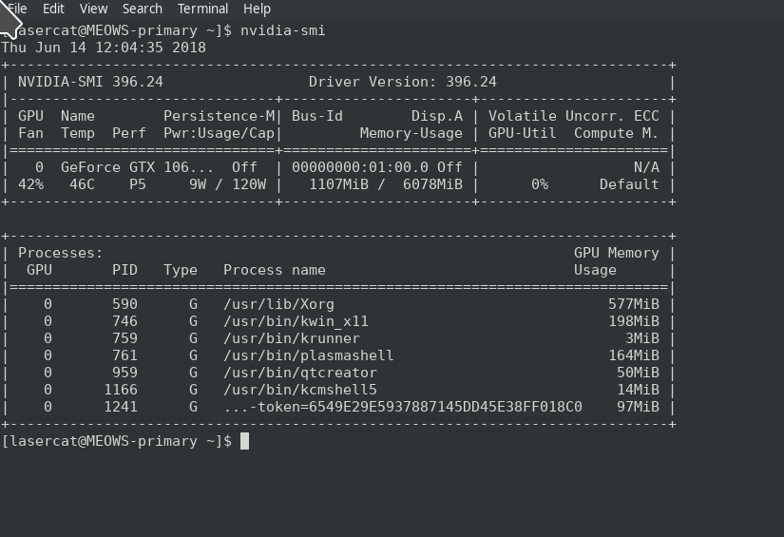
Task: Click the terminal cursor at the bottom prompt
Action: 244,441
